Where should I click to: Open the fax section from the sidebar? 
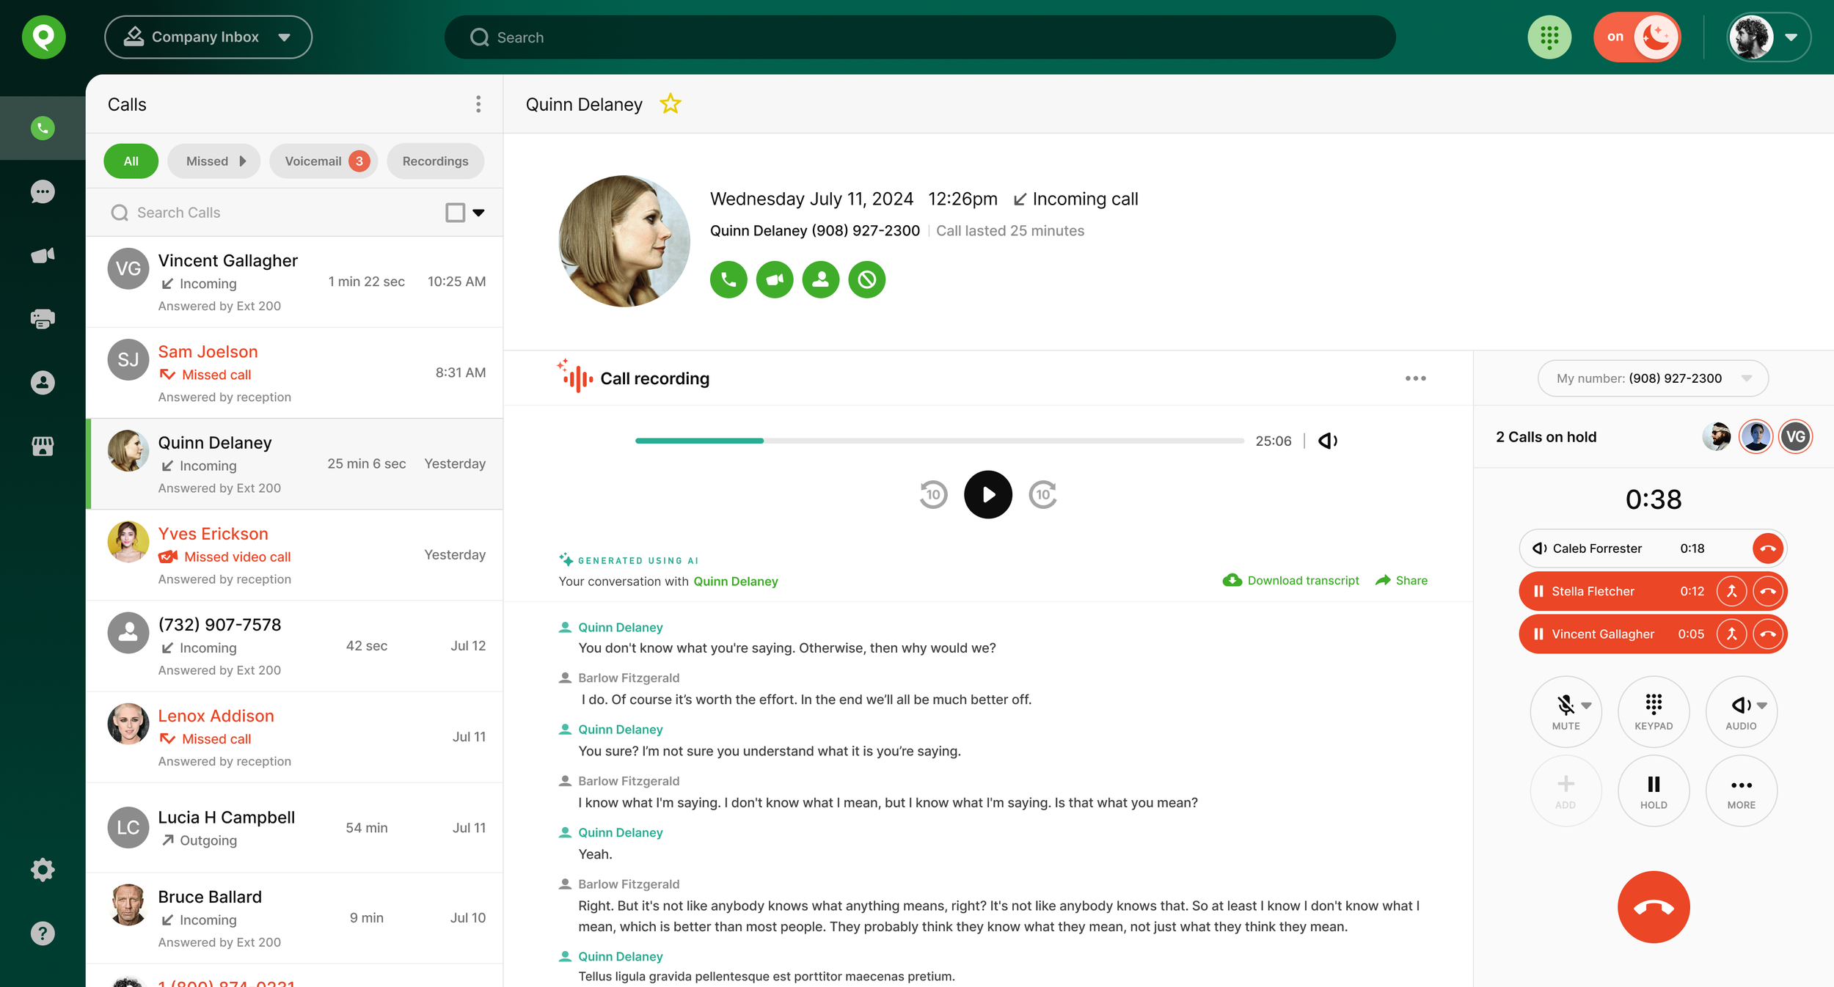tap(42, 318)
